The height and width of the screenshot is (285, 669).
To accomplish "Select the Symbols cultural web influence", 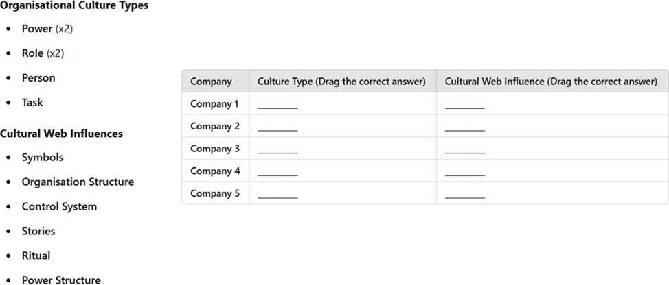I will coord(43,158).
